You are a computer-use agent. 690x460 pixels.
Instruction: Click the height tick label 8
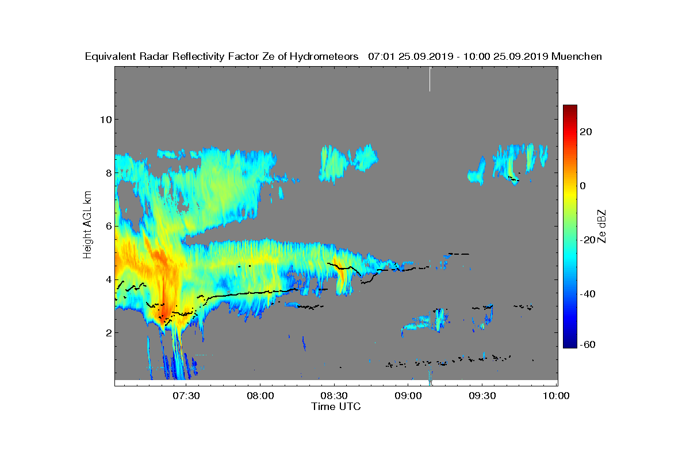point(108,172)
